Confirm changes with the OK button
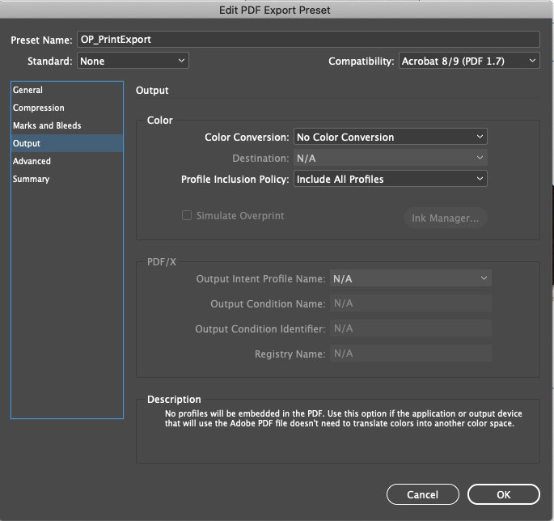This screenshot has width=554, height=521. point(504,494)
